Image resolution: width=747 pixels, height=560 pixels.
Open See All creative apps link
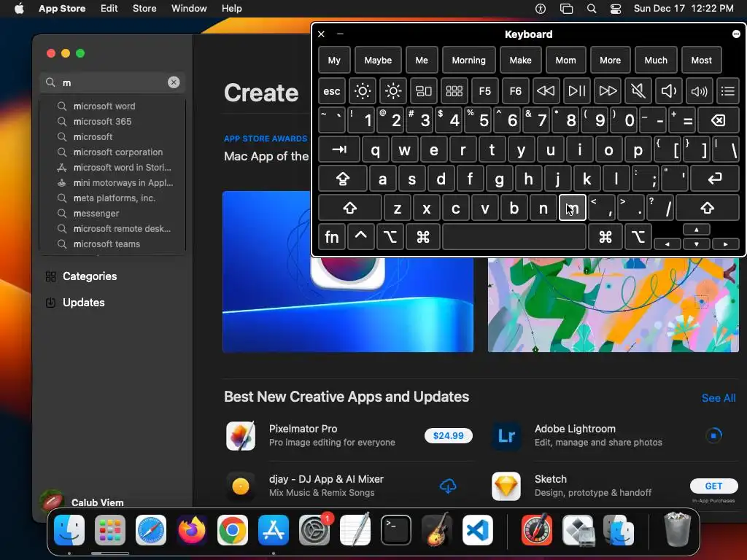tap(719, 398)
